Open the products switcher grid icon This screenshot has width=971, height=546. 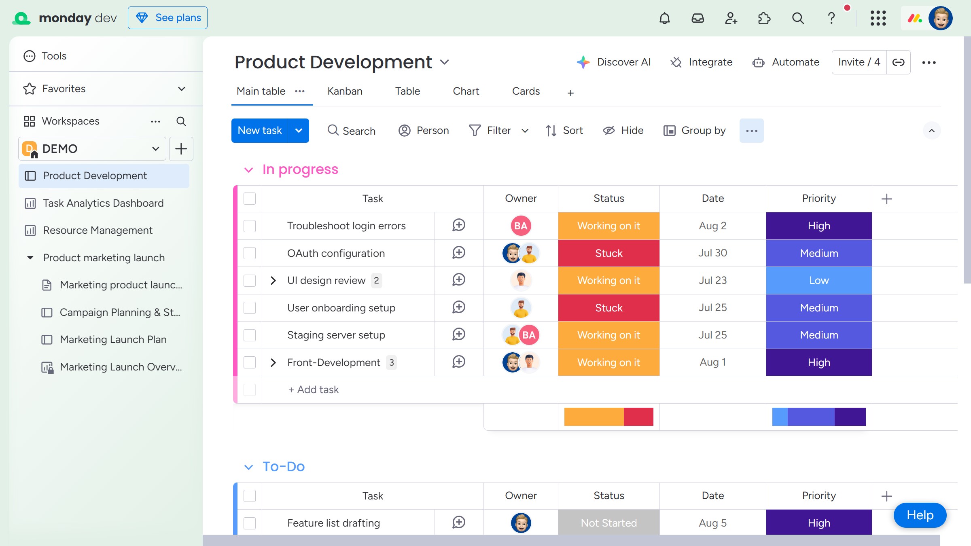coord(878,18)
